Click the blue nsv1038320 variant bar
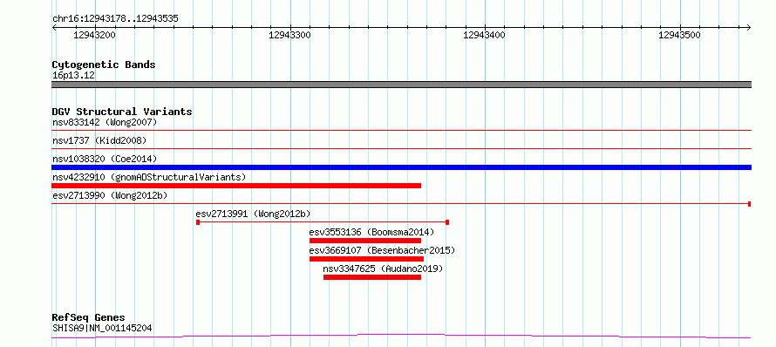 [x=401, y=167]
